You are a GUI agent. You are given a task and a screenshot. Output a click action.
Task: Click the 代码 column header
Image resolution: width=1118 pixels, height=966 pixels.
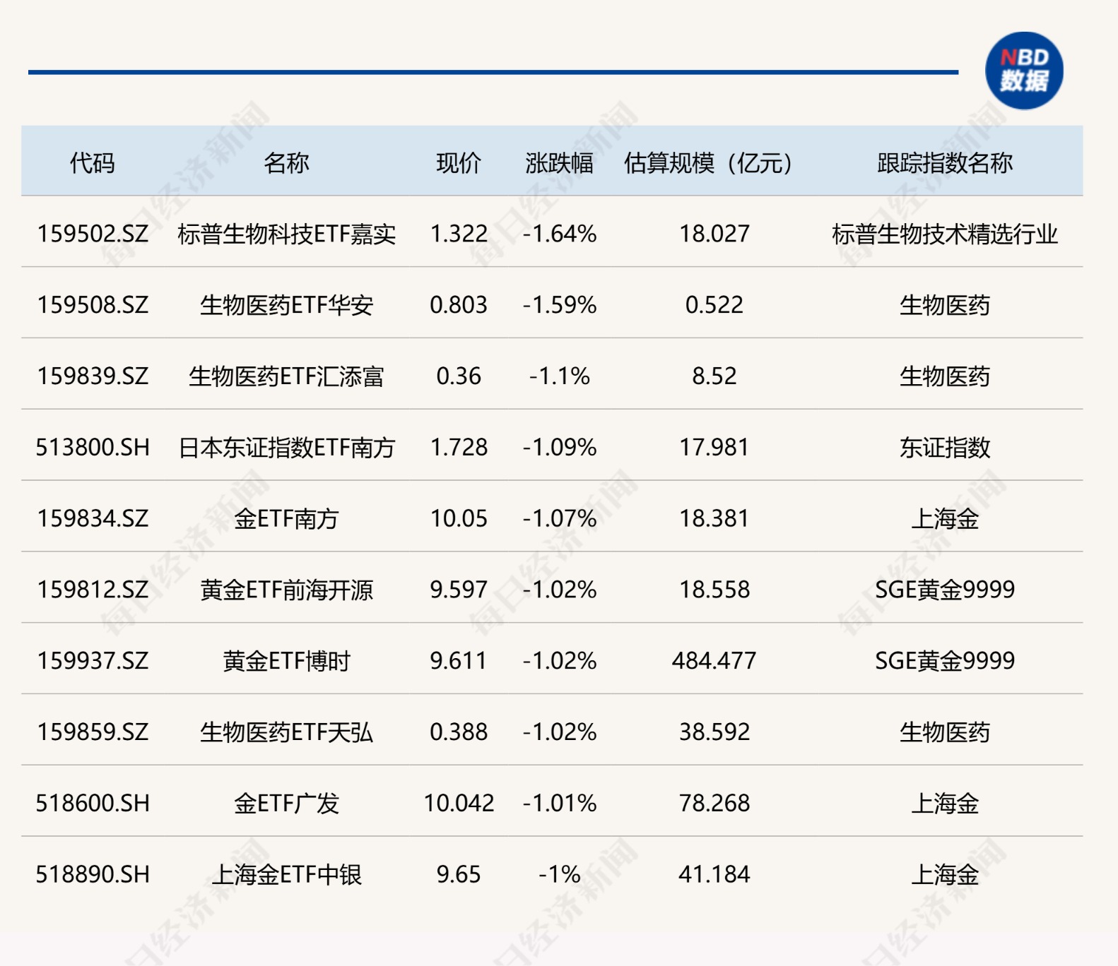coord(92,163)
